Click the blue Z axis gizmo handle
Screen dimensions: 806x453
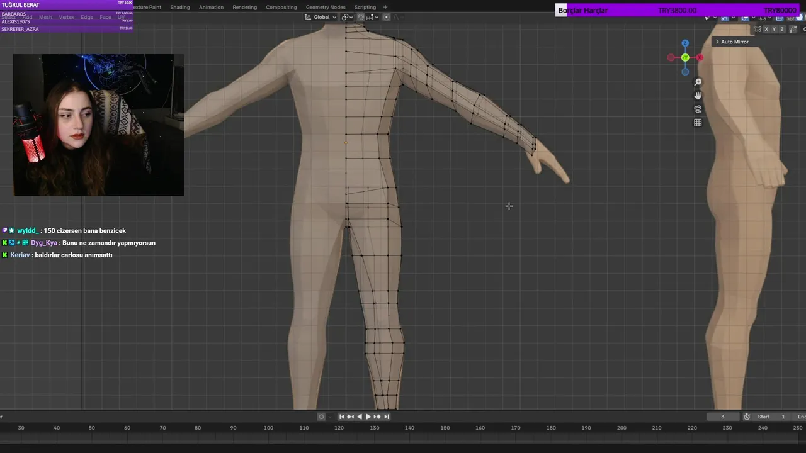tap(685, 43)
